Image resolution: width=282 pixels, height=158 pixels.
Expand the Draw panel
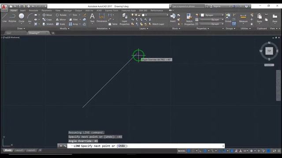21,29
